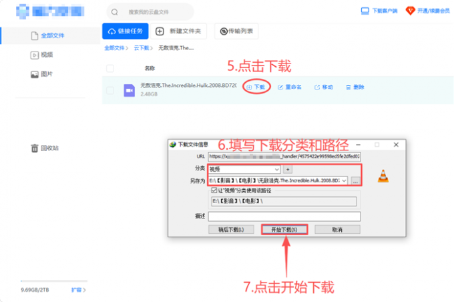The width and height of the screenshot is (454, 302).
Task: Minimize the 下载文件信息 dialog
Action: coord(359,144)
